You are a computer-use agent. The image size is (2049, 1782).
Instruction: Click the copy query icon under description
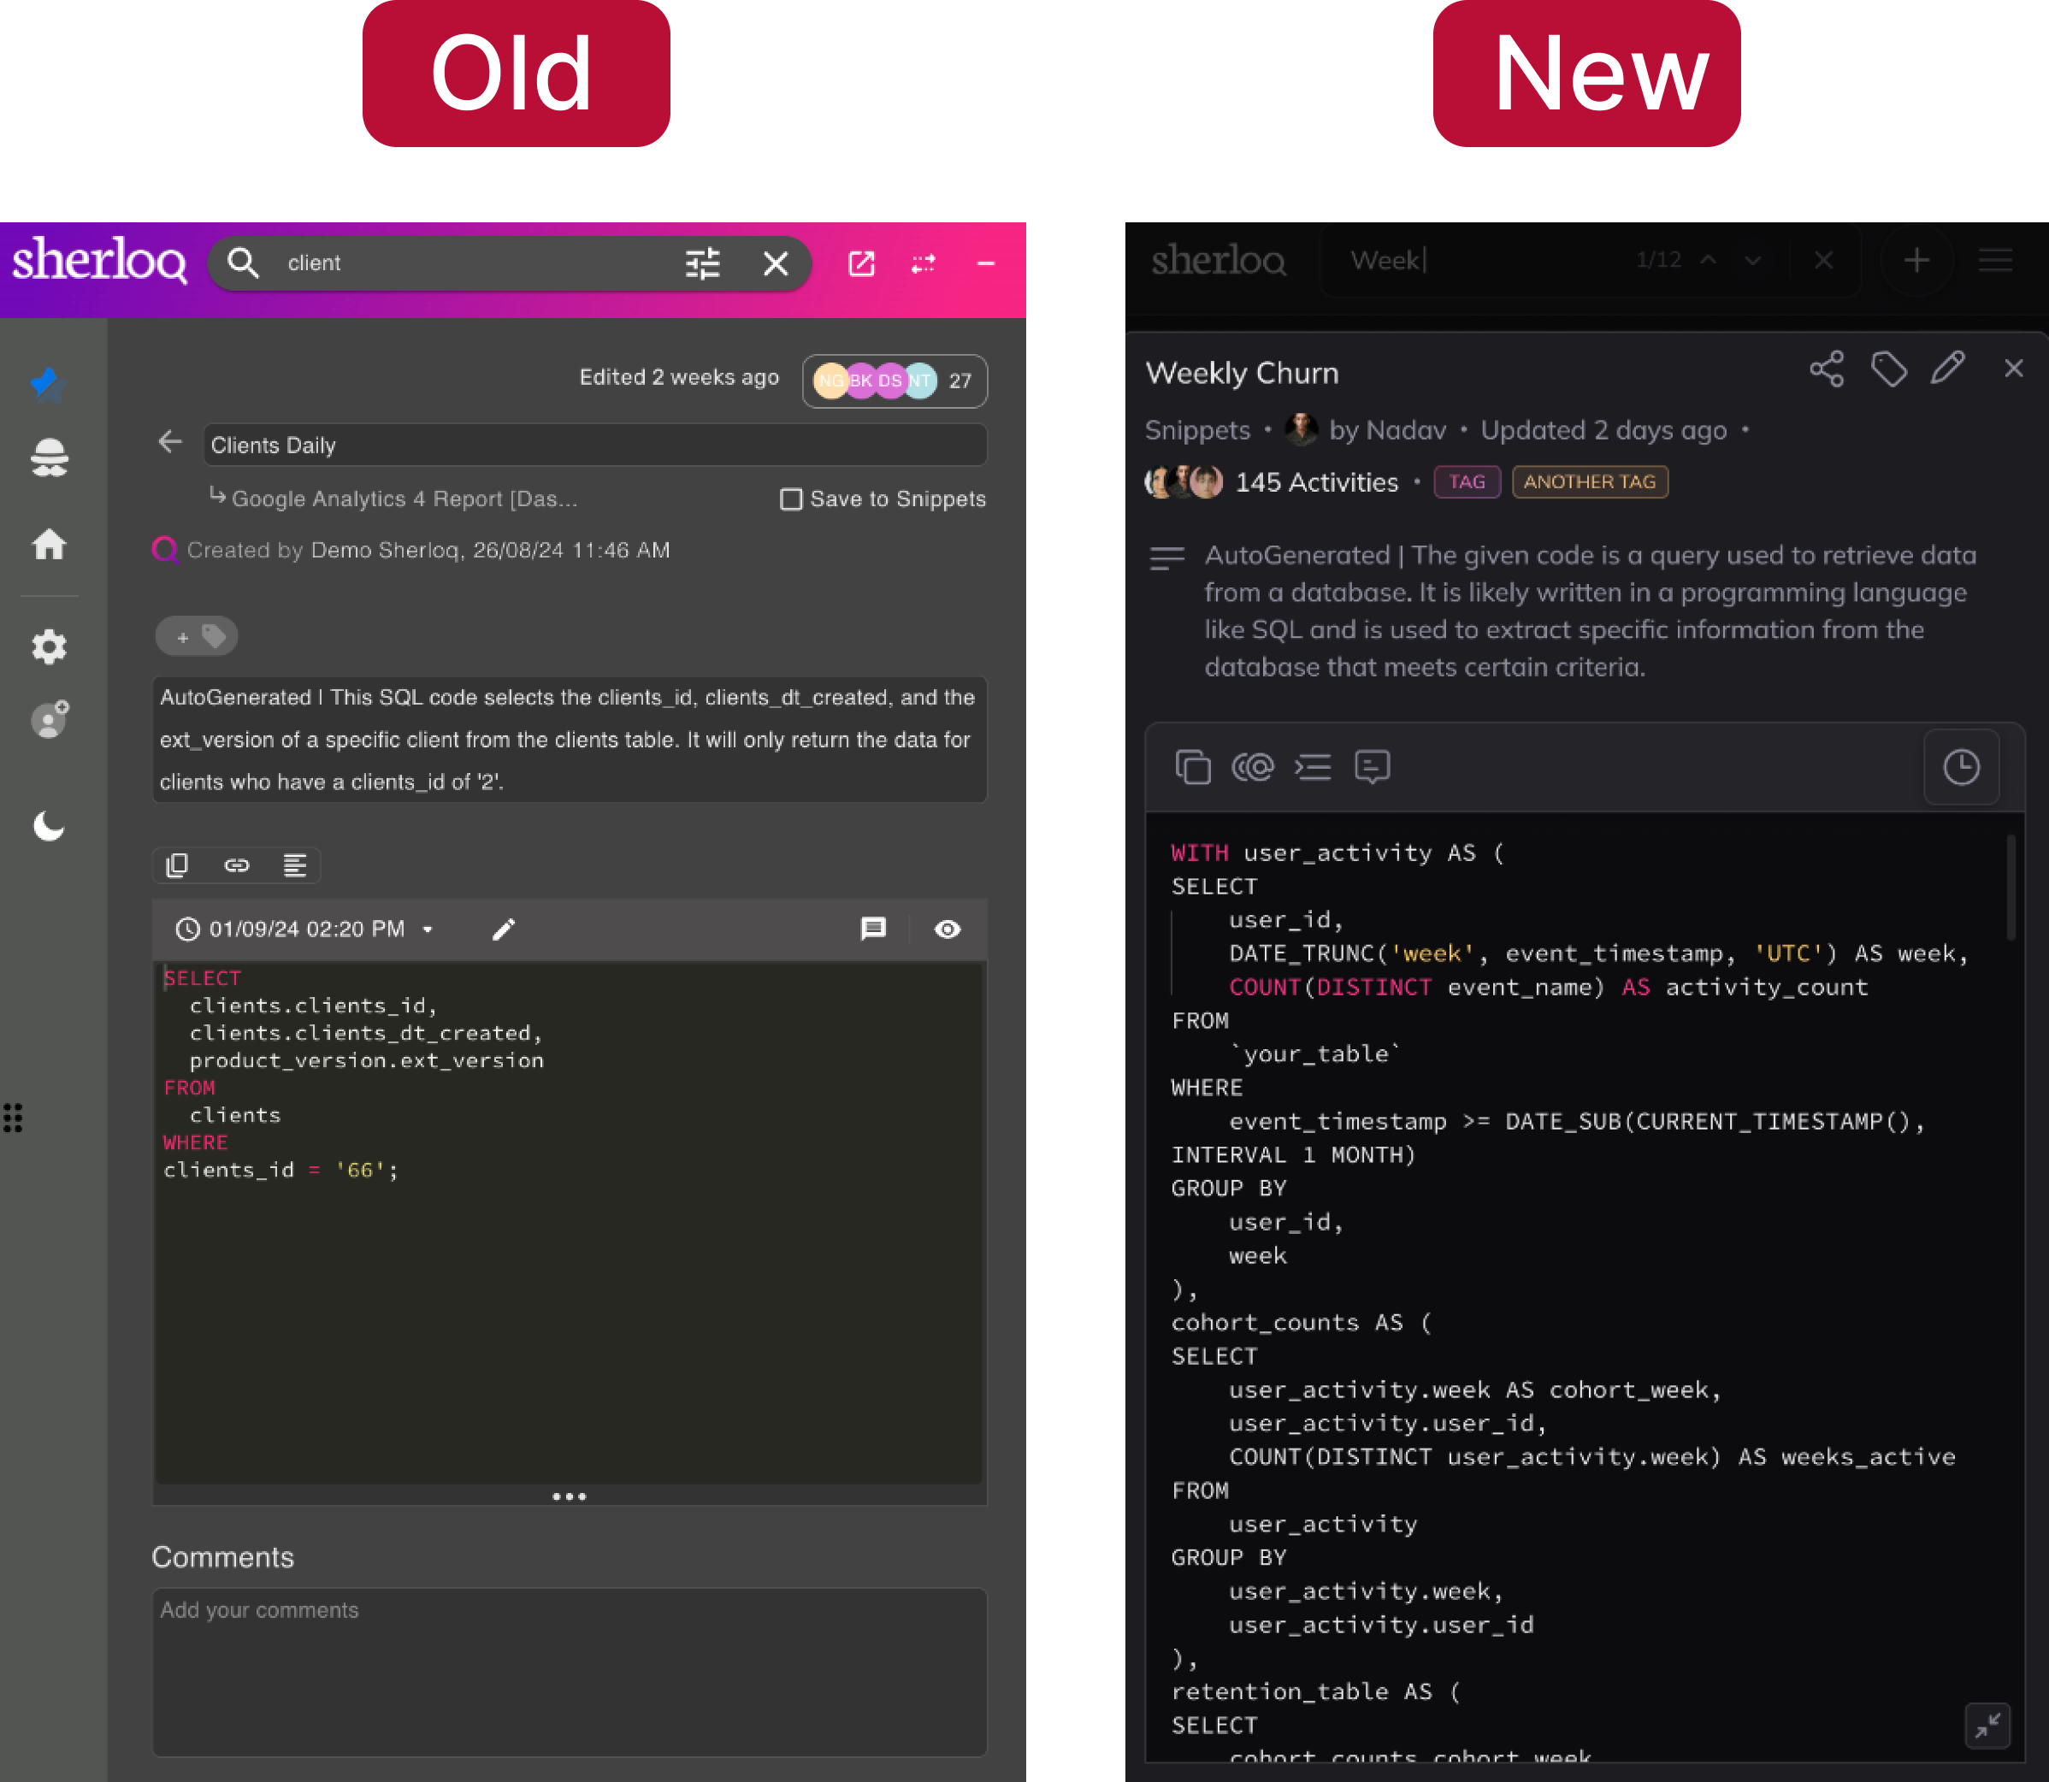pos(177,865)
